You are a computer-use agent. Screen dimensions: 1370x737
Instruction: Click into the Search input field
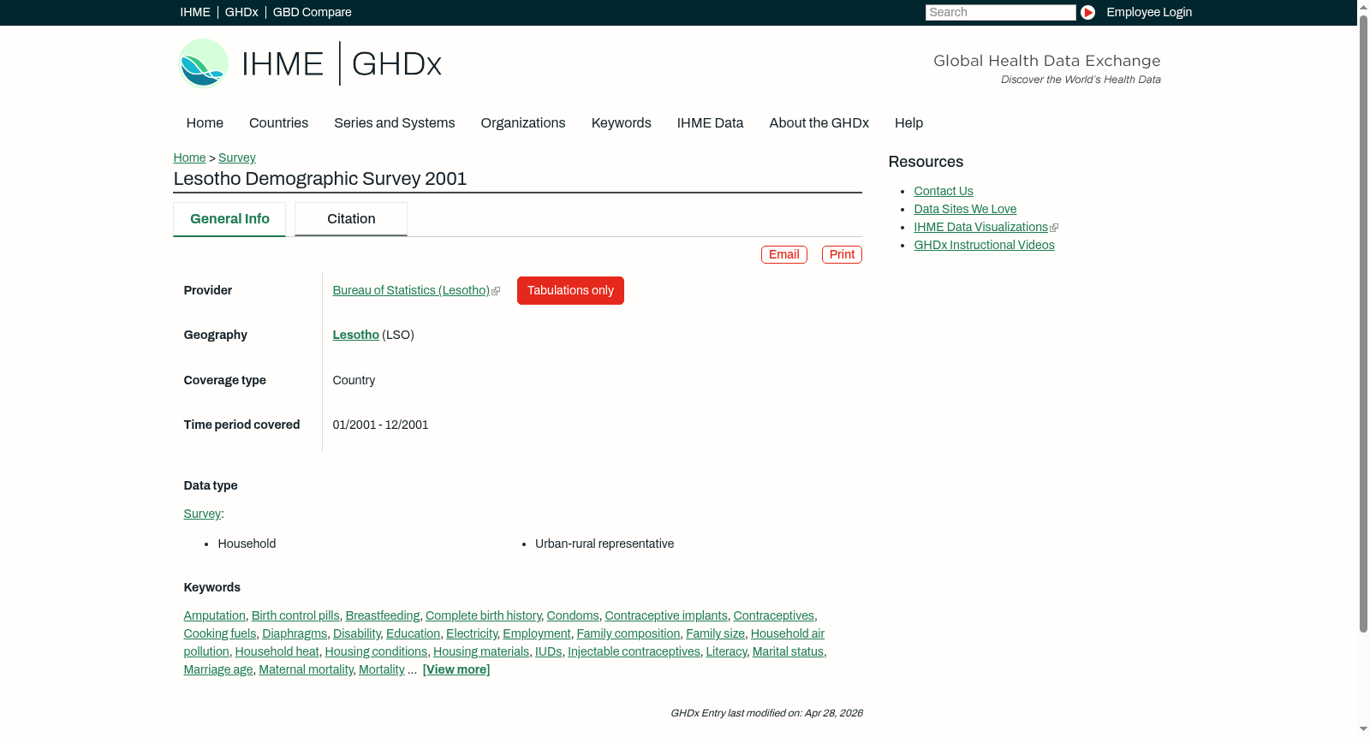tap(1000, 12)
